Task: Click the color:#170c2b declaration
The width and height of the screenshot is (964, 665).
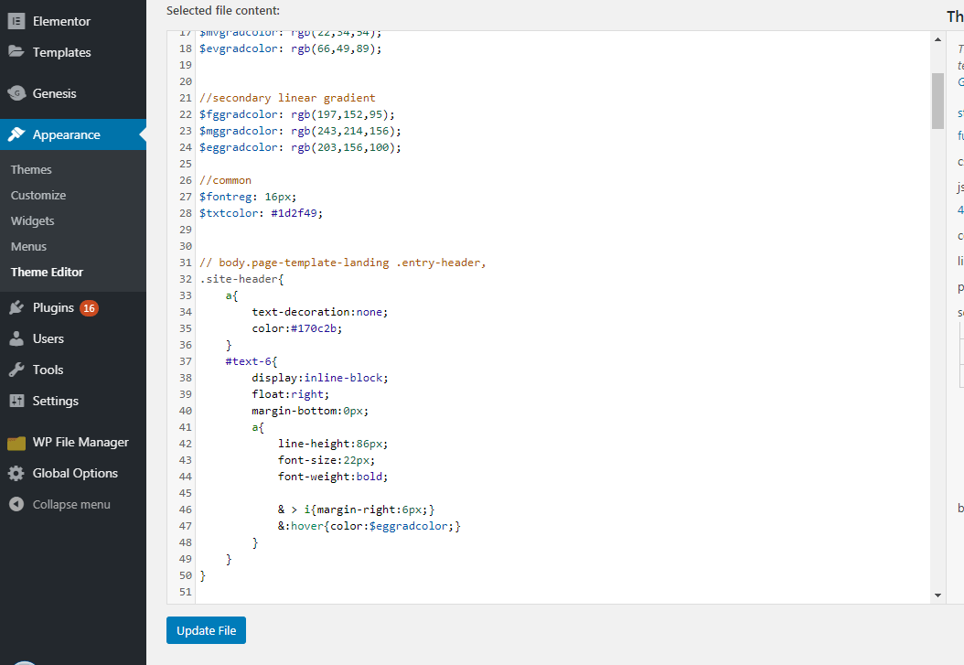Action: pos(297,328)
